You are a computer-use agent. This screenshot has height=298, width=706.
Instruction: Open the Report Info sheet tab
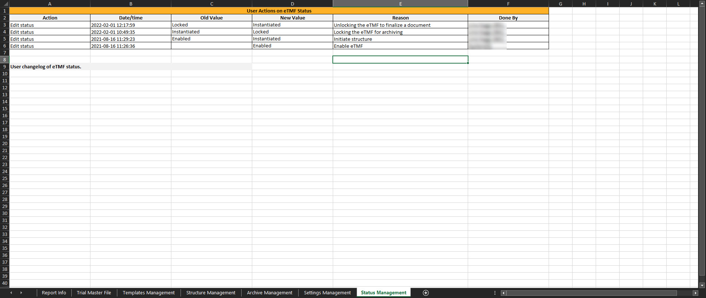(x=54, y=293)
